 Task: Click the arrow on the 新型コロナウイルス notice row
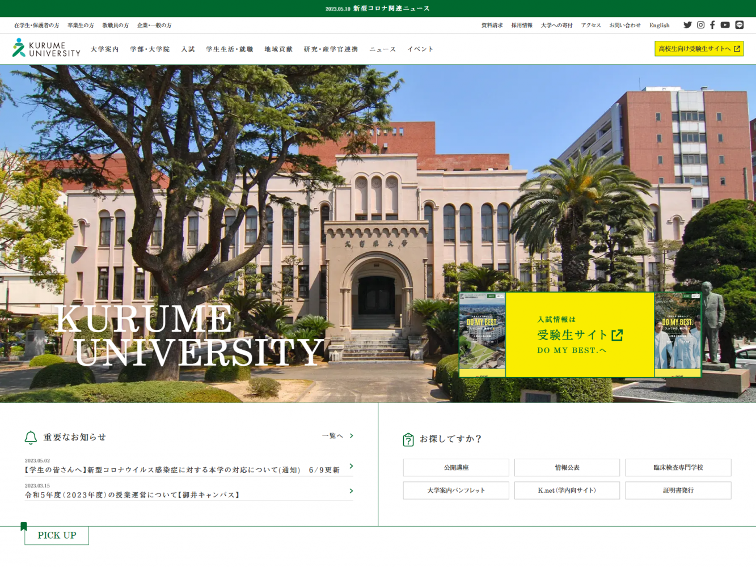click(x=352, y=466)
